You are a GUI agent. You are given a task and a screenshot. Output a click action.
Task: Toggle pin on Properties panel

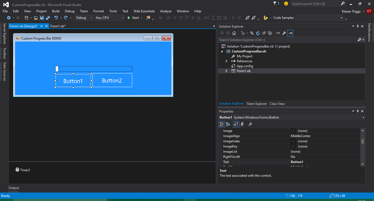(x=358, y=111)
